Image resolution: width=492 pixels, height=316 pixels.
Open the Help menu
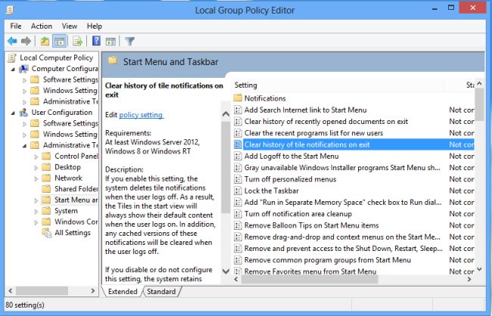tap(95, 26)
